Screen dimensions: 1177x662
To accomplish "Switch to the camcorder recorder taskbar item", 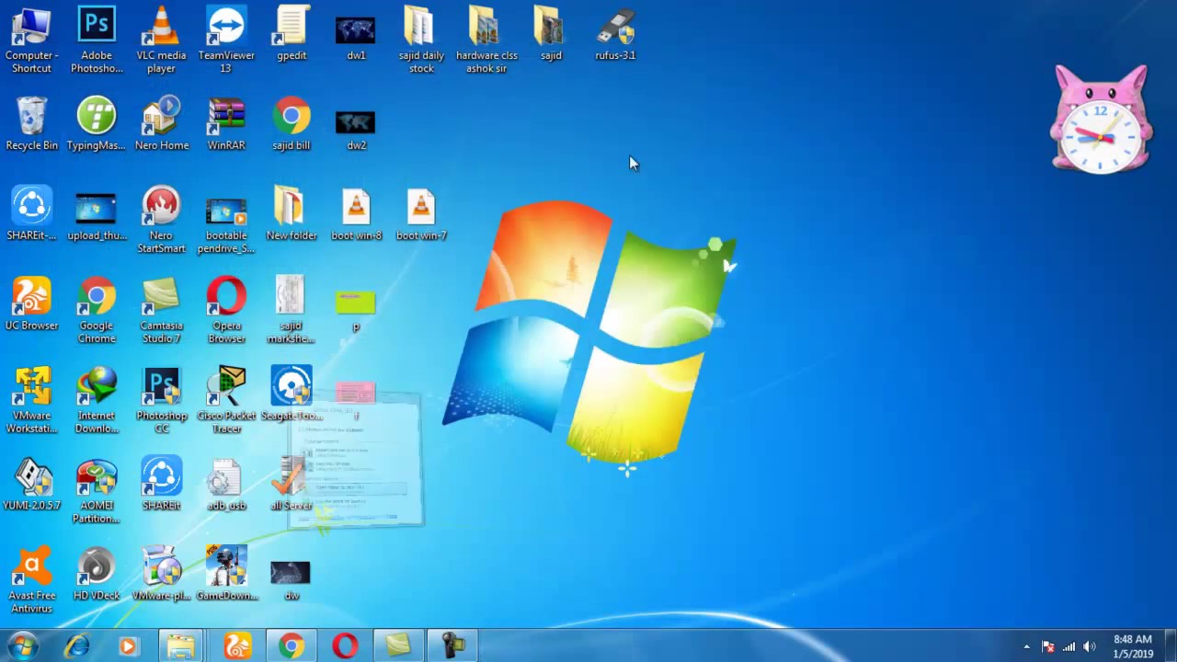I will tap(452, 646).
